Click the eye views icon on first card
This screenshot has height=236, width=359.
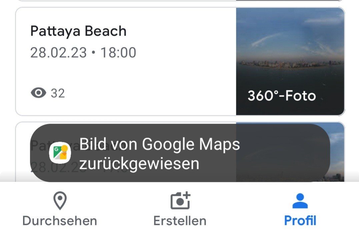(38, 93)
